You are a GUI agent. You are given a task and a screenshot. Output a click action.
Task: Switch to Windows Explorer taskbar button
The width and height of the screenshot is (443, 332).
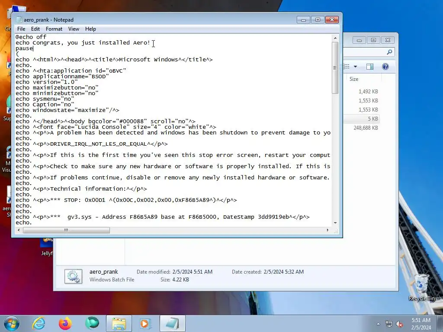pyautogui.click(x=119, y=323)
